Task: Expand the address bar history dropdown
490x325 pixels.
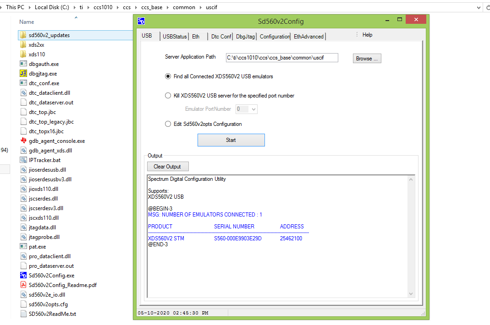Action: click(479, 7)
